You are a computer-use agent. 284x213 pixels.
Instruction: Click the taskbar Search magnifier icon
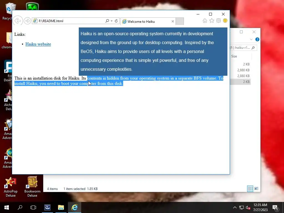click(20, 207)
